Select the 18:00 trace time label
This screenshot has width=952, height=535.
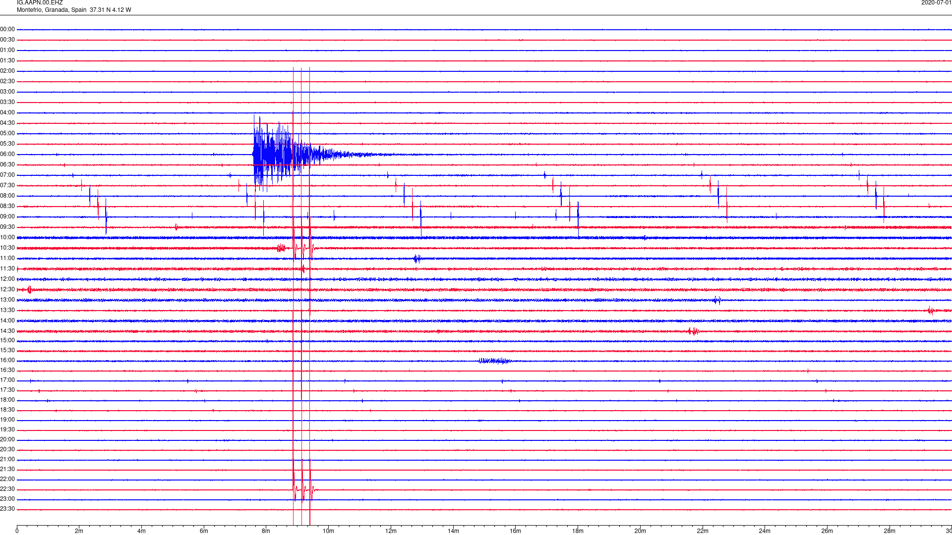[x=7, y=400]
